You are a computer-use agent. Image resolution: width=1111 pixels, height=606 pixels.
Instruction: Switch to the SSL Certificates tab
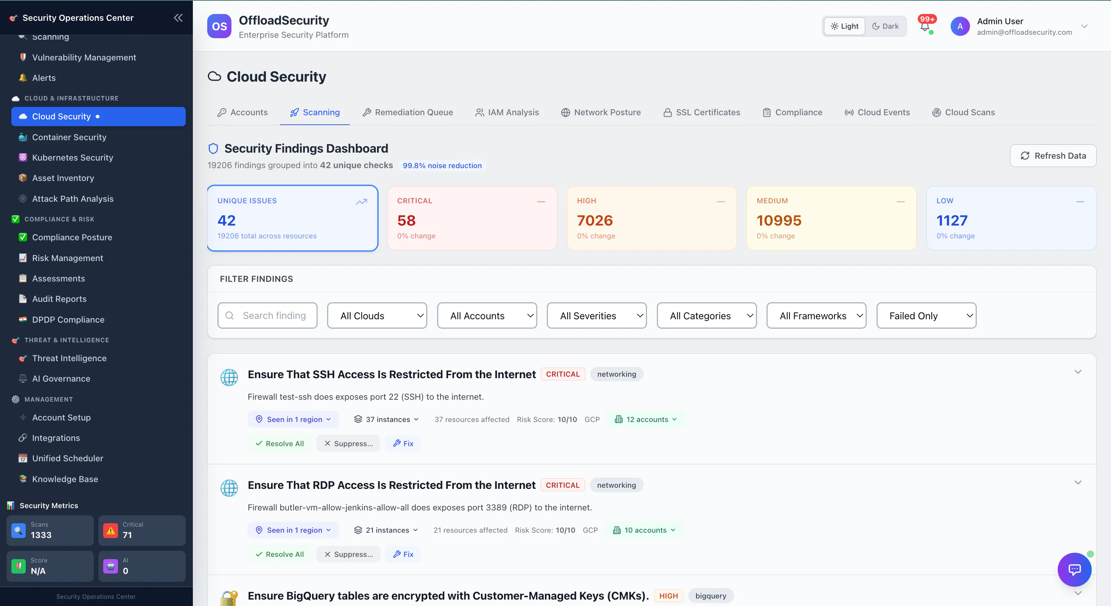(x=702, y=113)
